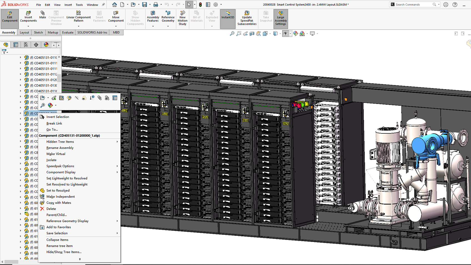Switch to the Sketch tab

[x=38, y=32]
